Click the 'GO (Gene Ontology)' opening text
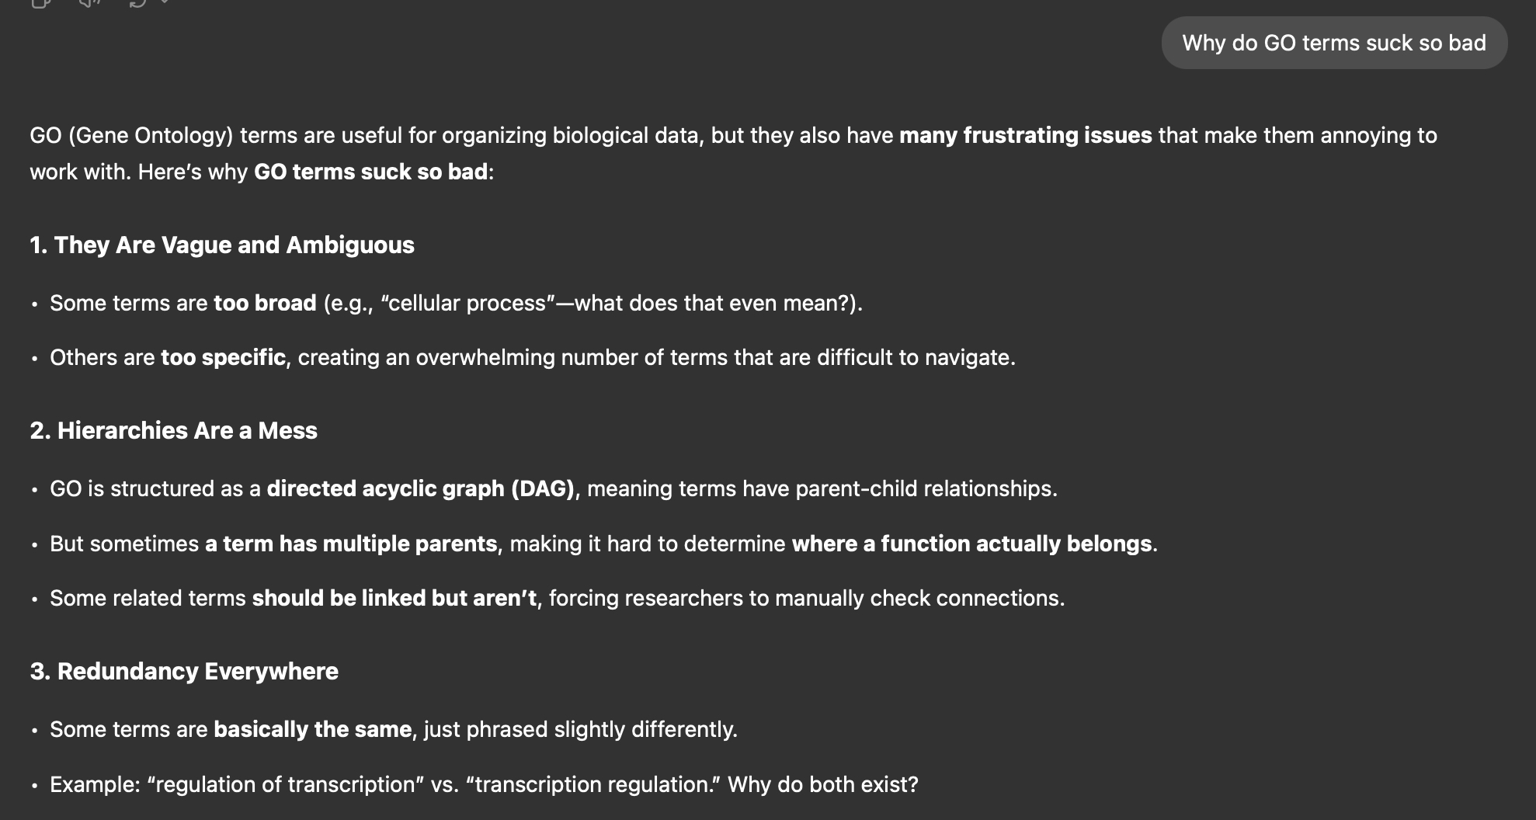This screenshot has width=1536, height=820. click(x=131, y=136)
